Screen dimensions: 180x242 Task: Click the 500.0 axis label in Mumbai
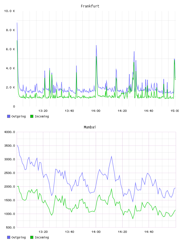click(10, 227)
